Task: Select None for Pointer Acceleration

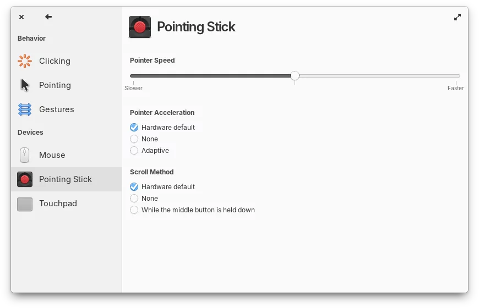Action: point(134,139)
